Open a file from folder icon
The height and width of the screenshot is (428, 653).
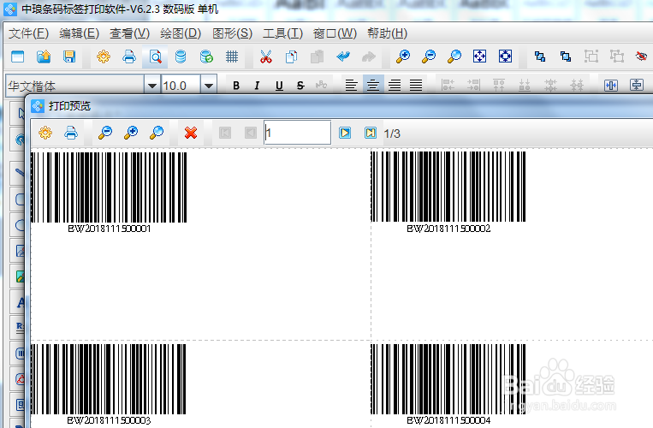click(x=44, y=56)
